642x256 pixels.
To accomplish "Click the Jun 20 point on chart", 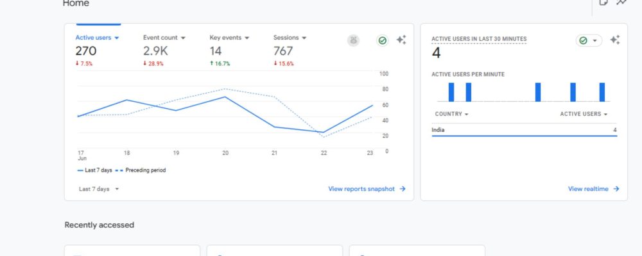I will [x=225, y=97].
